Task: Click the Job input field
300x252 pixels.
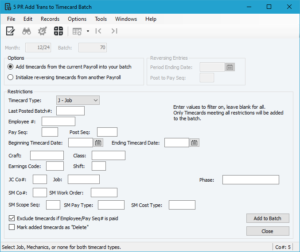Action: coord(84,179)
